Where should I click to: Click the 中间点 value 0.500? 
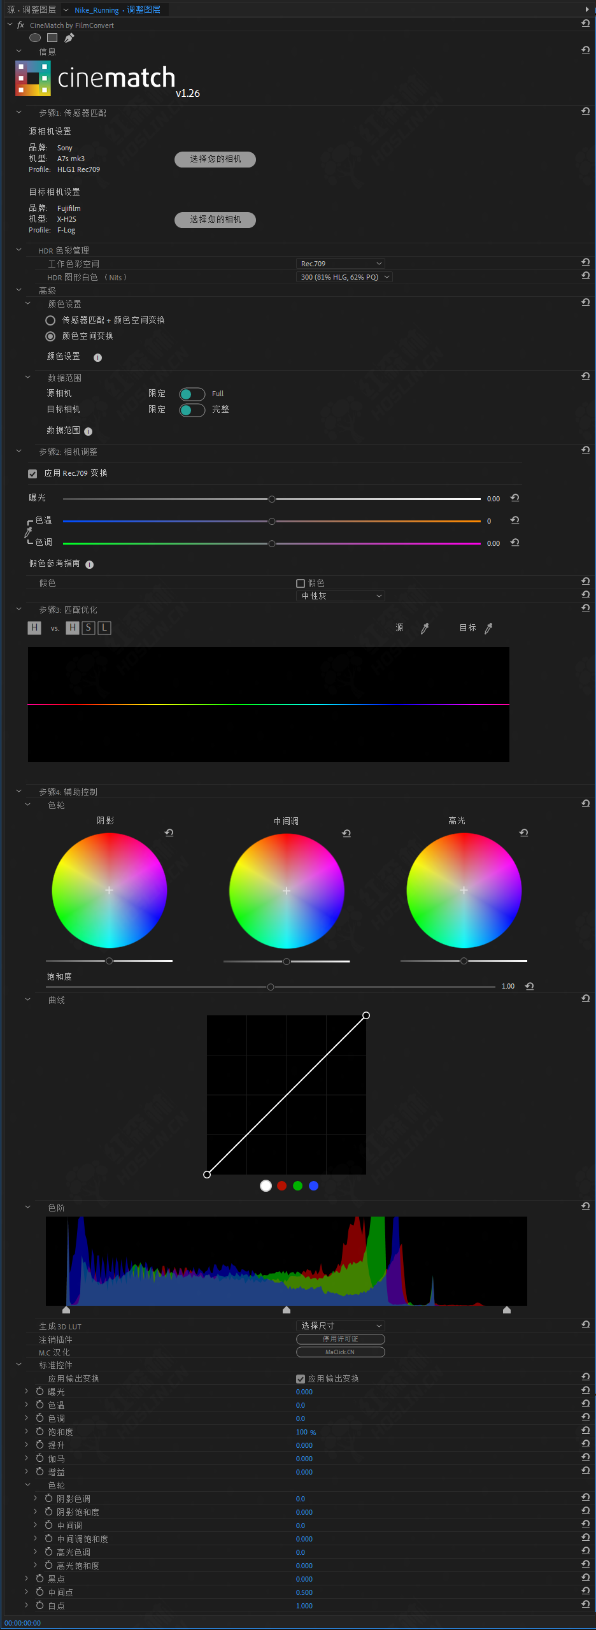pos(304,1592)
